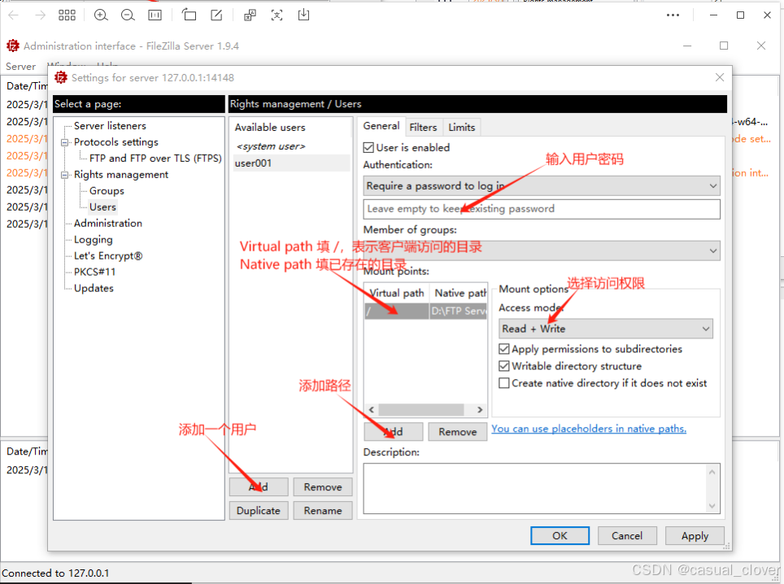Expand the Member of groups dropdown

coord(541,250)
